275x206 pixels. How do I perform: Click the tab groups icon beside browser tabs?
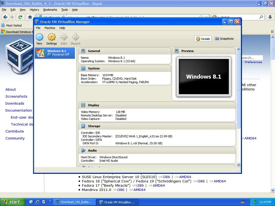pos(272,32)
